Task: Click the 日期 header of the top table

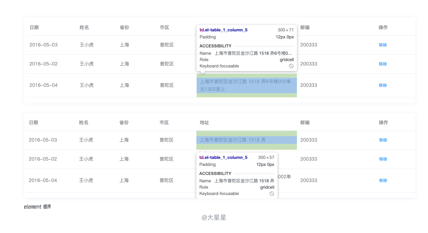Action: pyautogui.click(x=34, y=27)
